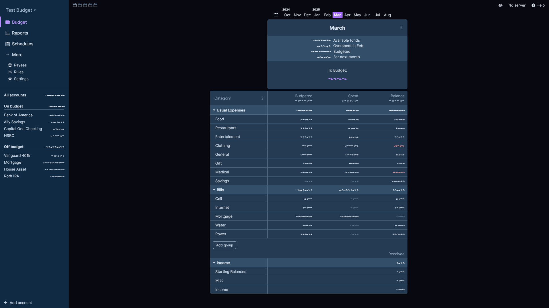The height and width of the screenshot is (308, 549).
Task: Open the Help menu
Action: coord(538,5)
